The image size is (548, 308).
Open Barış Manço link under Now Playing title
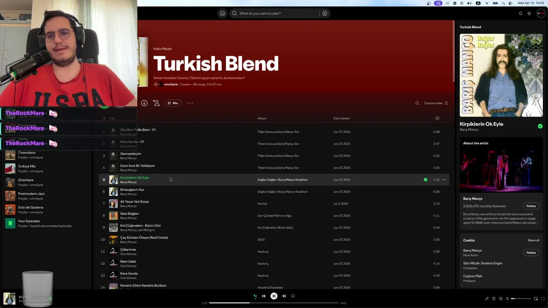(x=469, y=130)
